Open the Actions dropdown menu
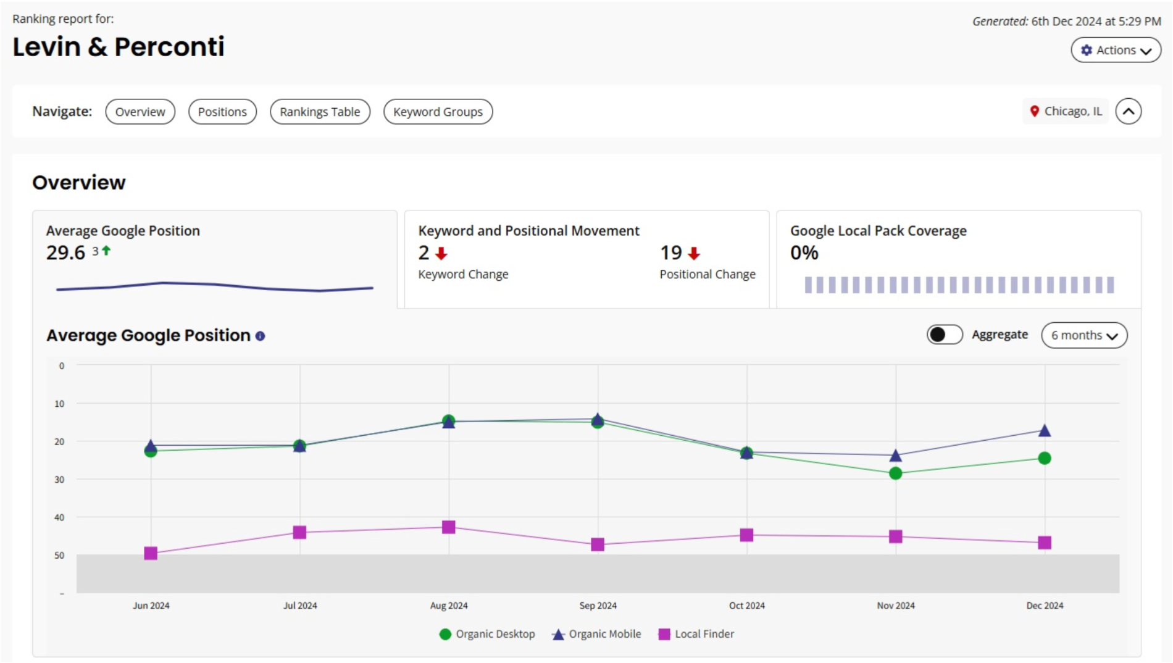 click(1116, 50)
